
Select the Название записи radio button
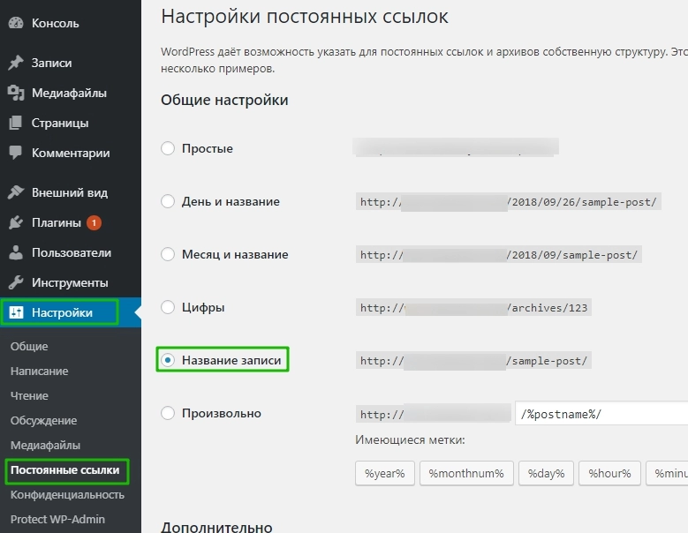pos(168,360)
